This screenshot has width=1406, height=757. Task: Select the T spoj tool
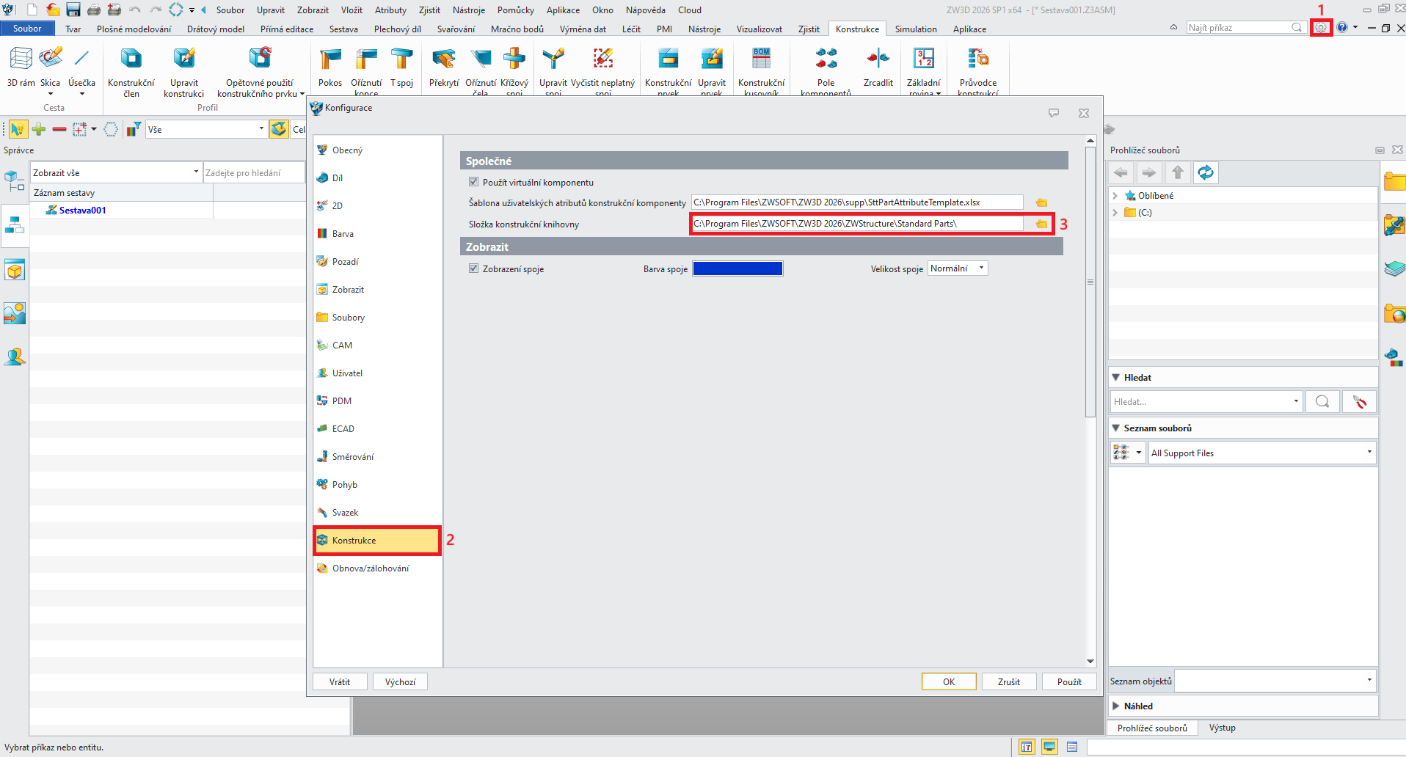401,67
